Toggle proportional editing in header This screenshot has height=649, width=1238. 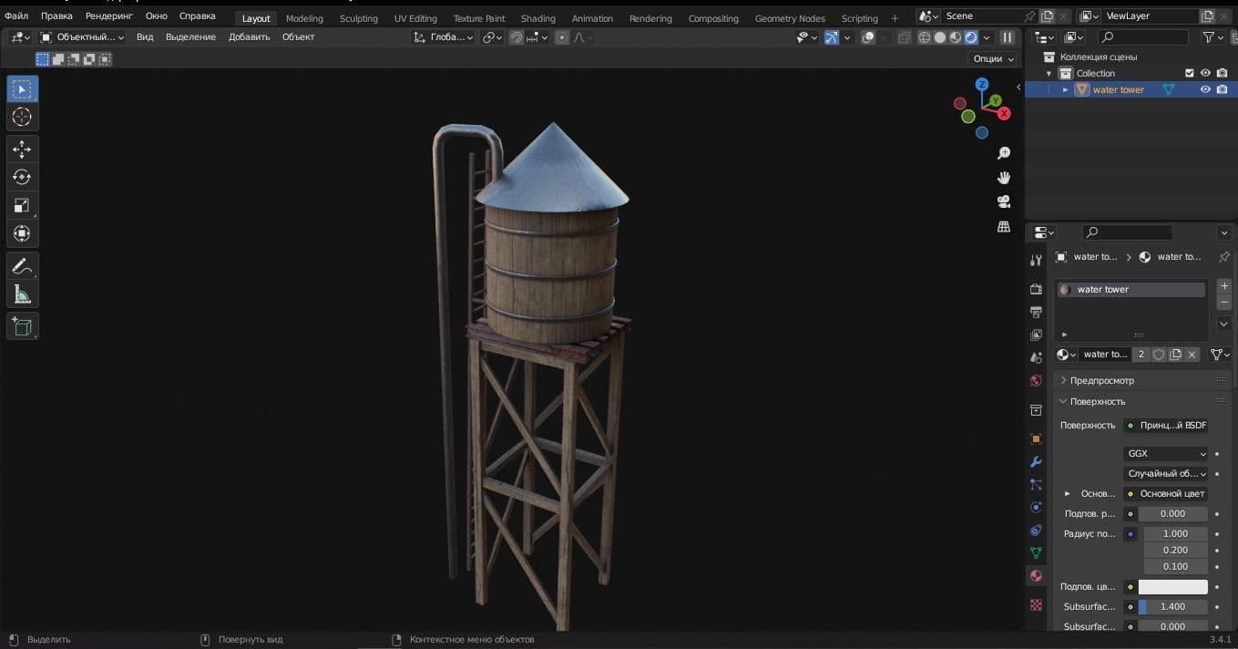click(x=562, y=37)
